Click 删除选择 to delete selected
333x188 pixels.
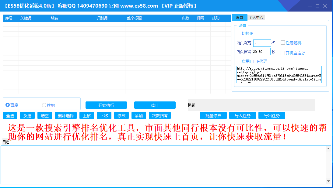pyautogui.click(x=66, y=116)
